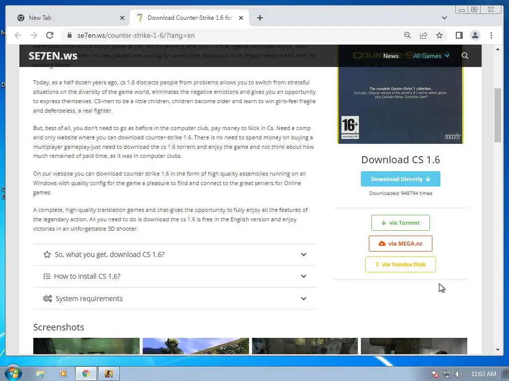
Task: Open a new browser tab
Action: click(x=259, y=18)
